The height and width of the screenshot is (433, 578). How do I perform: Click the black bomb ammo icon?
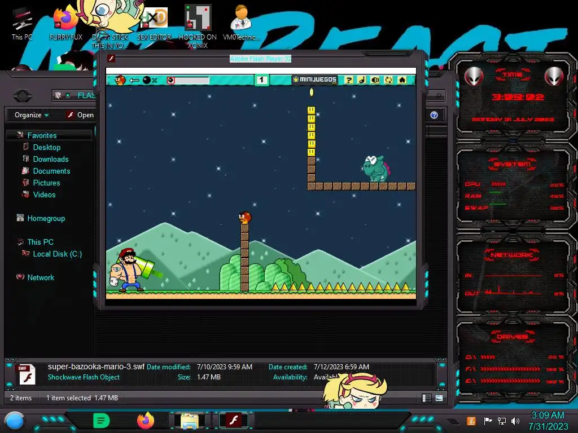147,80
